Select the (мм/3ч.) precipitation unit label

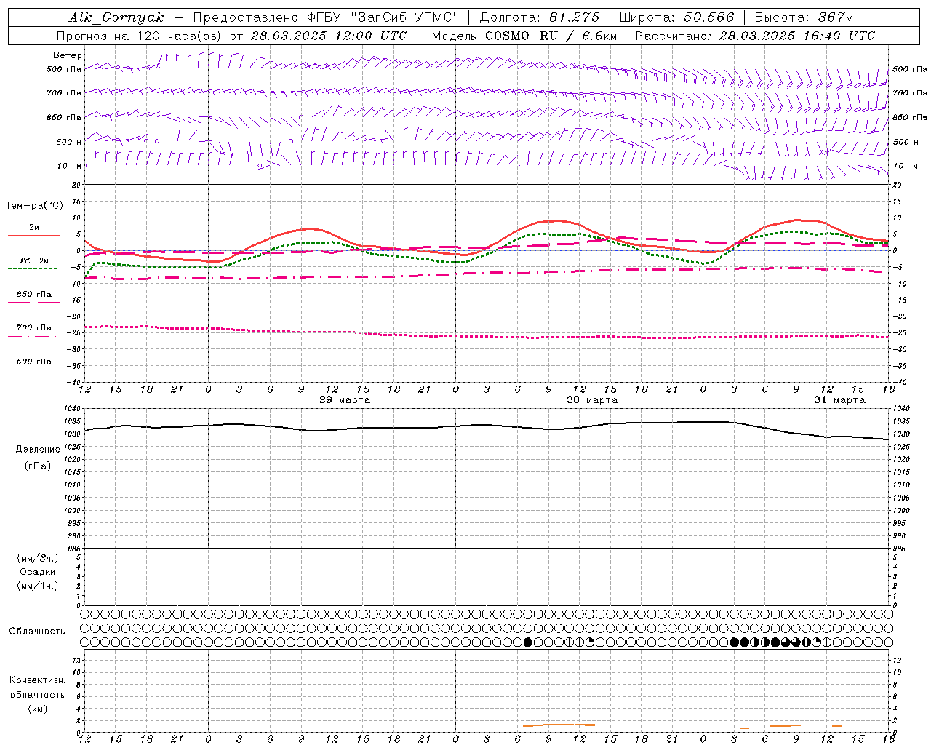coord(38,558)
